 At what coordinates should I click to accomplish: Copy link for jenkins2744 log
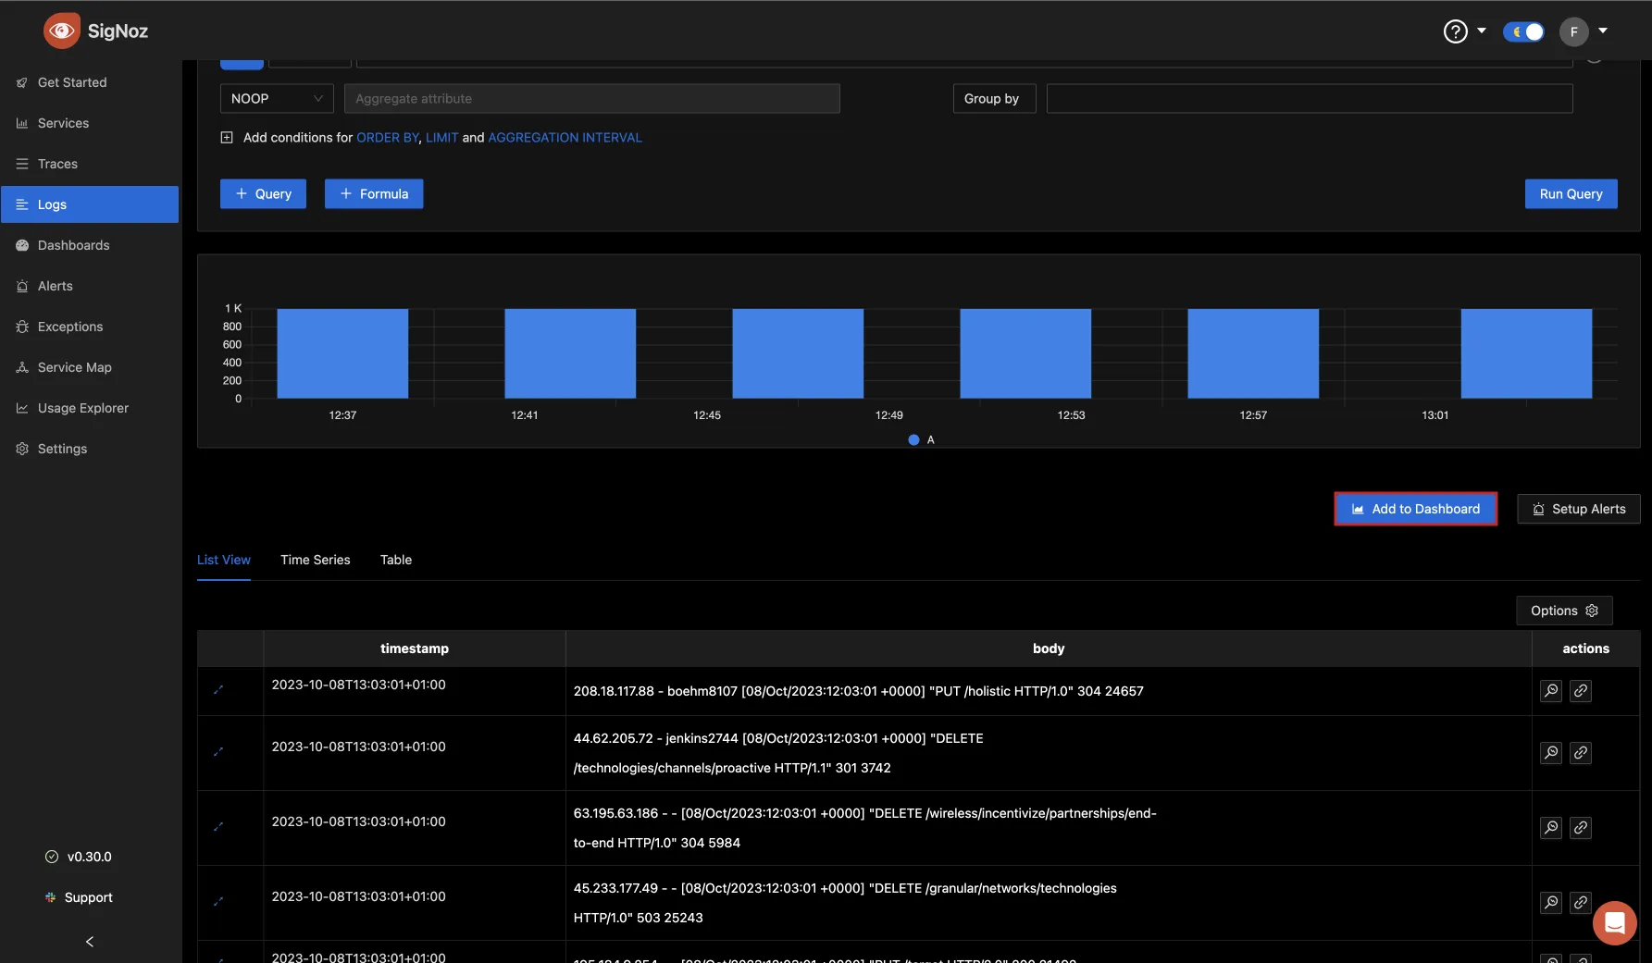pyautogui.click(x=1581, y=753)
